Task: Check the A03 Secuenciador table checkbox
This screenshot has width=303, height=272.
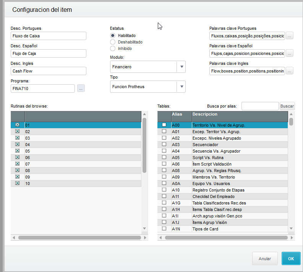Action: [x=164, y=144]
